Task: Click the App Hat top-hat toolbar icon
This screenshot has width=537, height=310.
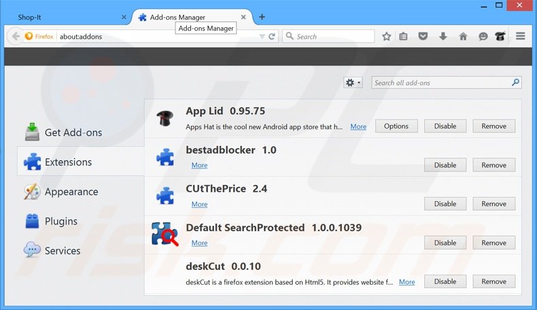Action: [x=500, y=36]
